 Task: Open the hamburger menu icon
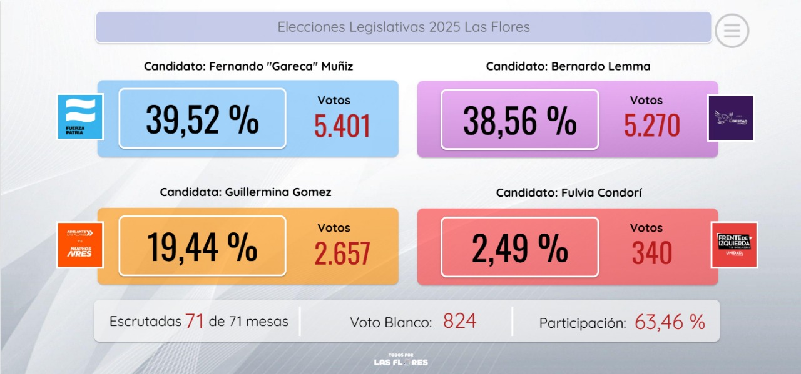click(732, 30)
